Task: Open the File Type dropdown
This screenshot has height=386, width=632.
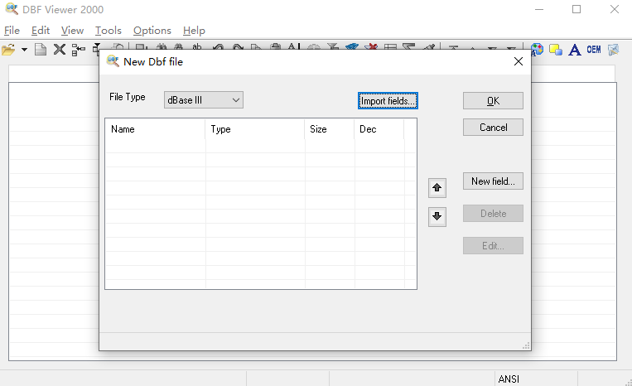Action: pyautogui.click(x=203, y=100)
